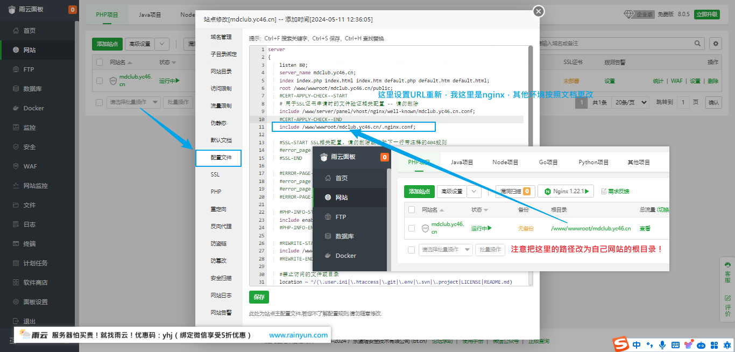The width and height of the screenshot is (735, 352).
Task: Click the magnifier icon in the domain search box
Action: (698, 44)
